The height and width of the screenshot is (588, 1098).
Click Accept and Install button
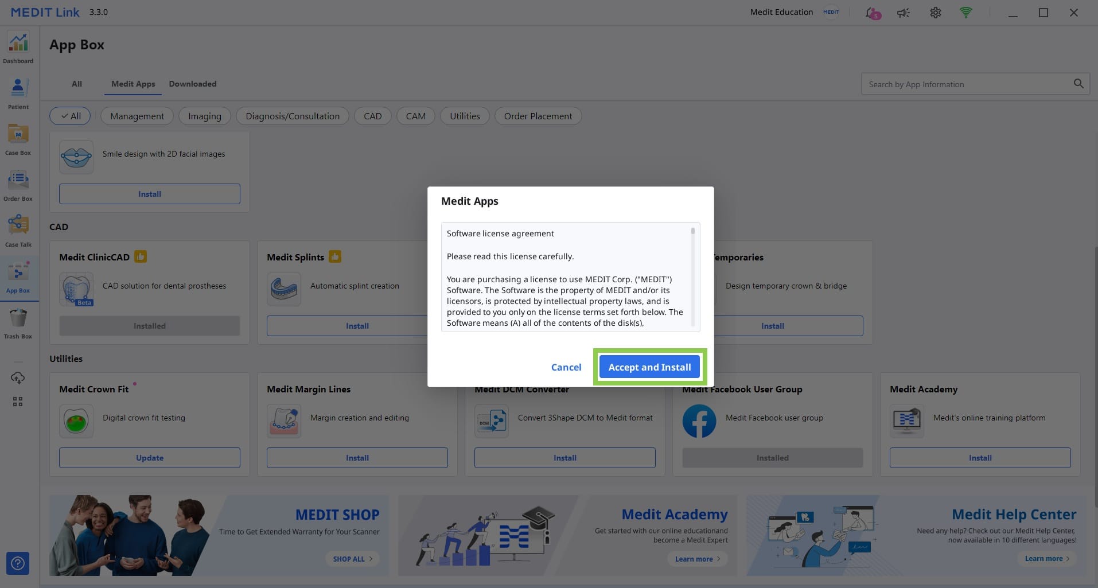pos(649,367)
